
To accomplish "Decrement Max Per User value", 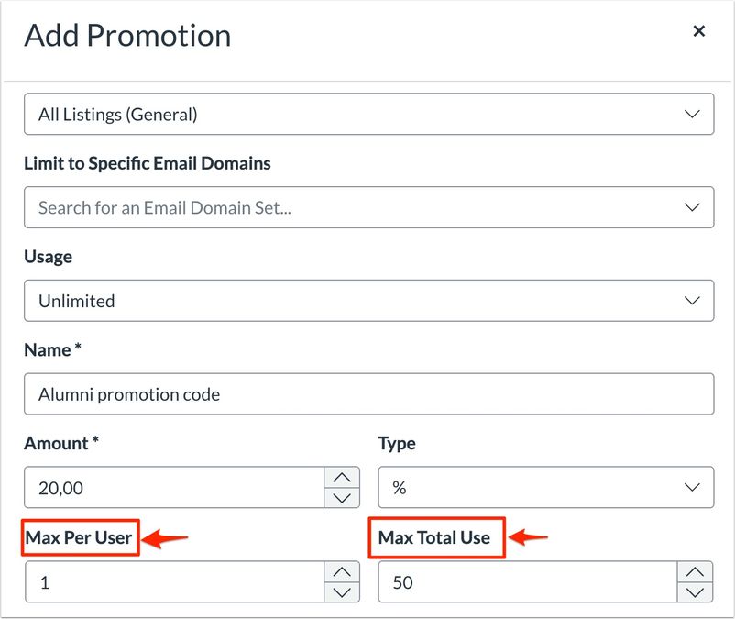I will pos(342,592).
